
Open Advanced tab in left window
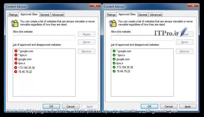pos(58,14)
